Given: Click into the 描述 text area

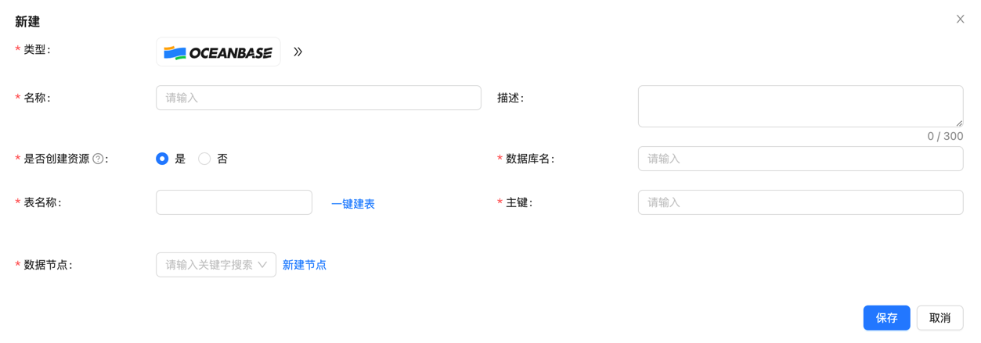Looking at the screenshot, I should coord(800,106).
